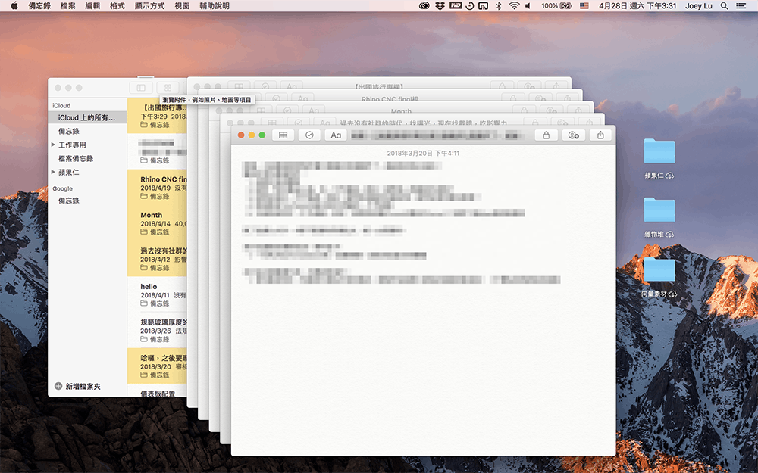
Task: Select the 檔案備忘錄 folder in sidebar
Action: (x=76, y=158)
